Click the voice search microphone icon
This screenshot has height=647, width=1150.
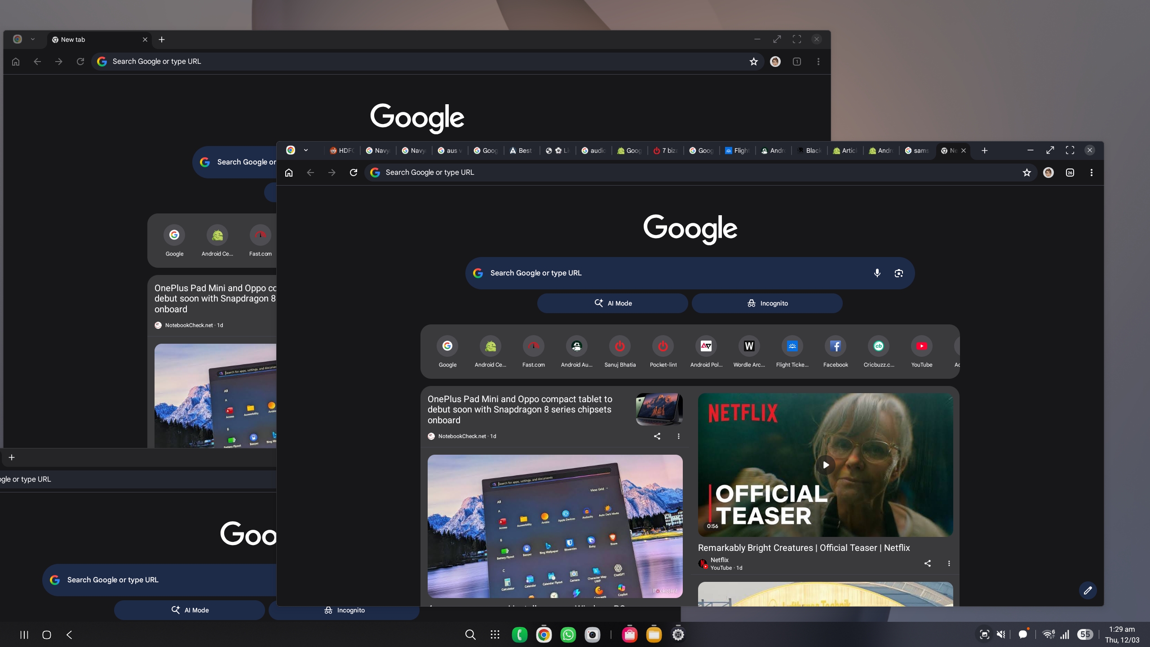[x=876, y=273]
